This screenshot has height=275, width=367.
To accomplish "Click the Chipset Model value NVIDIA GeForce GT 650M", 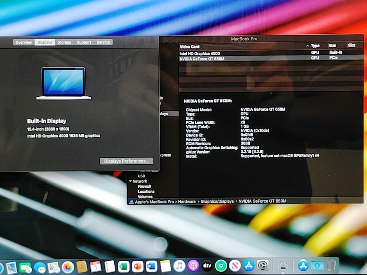I will pos(263,110).
